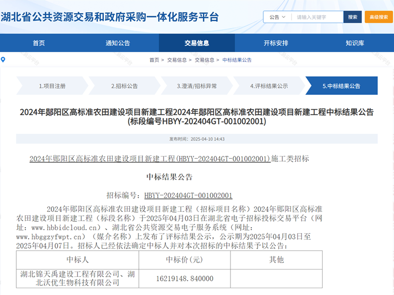Click the 搜索 search button

352,16
